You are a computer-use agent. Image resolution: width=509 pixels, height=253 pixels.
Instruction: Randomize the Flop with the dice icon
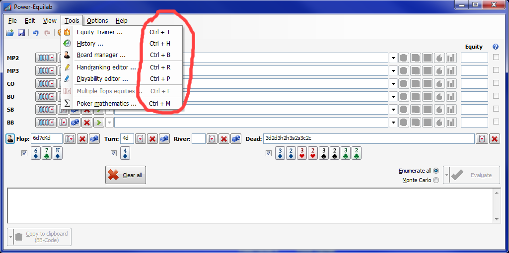(x=94, y=139)
